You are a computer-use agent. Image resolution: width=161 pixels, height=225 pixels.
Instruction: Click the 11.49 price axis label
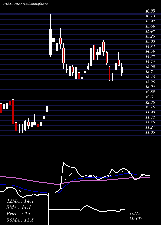point(150,122)
